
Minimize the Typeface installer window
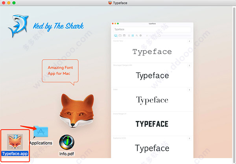[9, 3]
